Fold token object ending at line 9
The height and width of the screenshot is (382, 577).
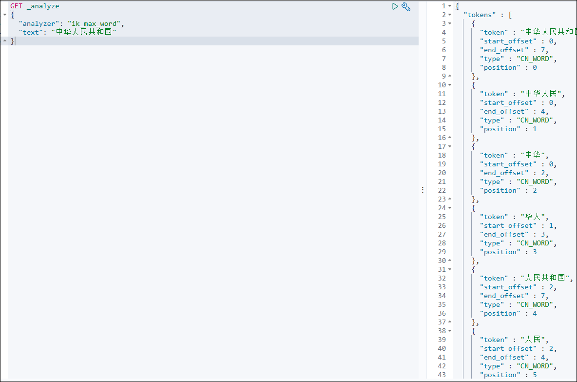(450, 76)
